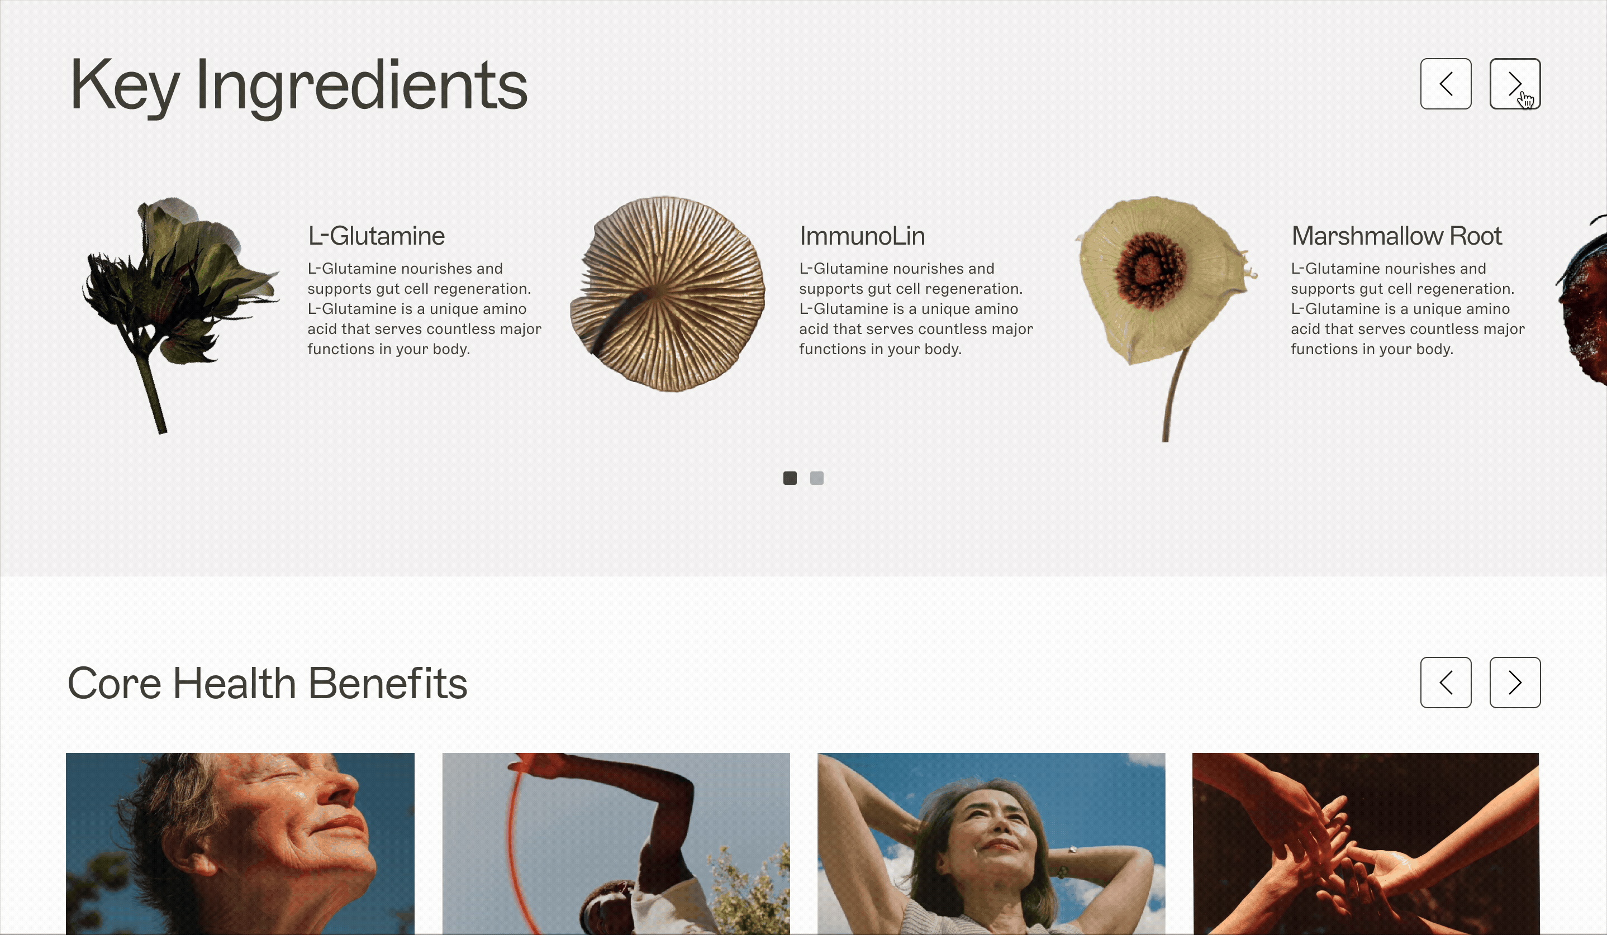Open the L-Glutamine ingredient title
The width and height of the screenshot is (1607, 935).
tap(376, 236)
